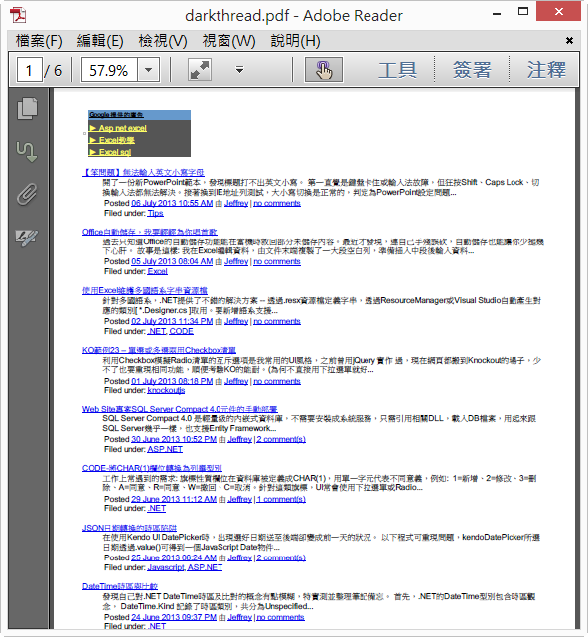This screenshot has height=637, width=588.
Task: Open the attachments paperclip panel
Action: coord(27,194)
